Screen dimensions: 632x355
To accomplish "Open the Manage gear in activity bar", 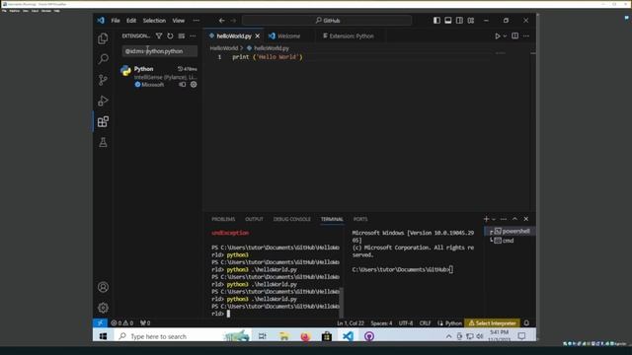I will [x=103, y=308].
